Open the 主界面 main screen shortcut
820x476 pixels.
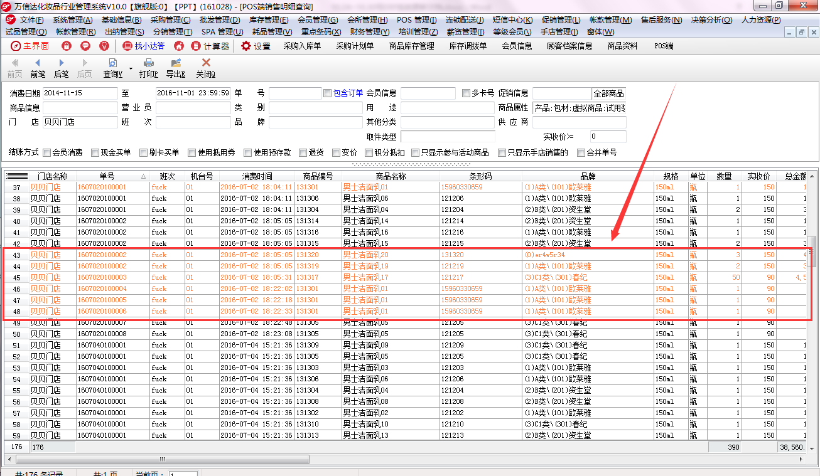pos(30,46)
